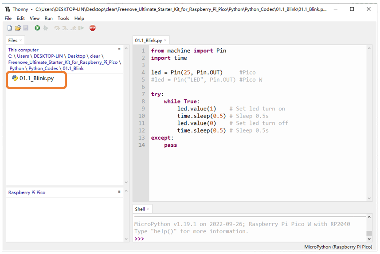Open the Help menu

[x=79, y=19]
